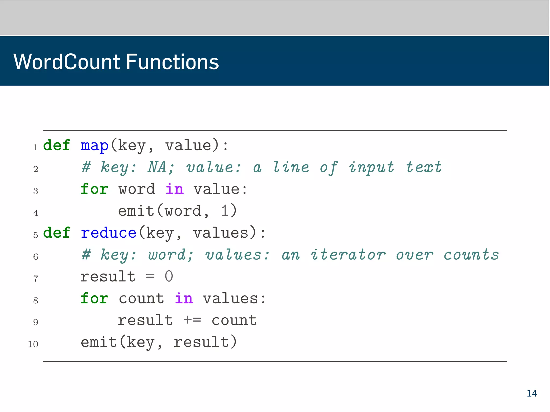Image resolution: width=550 pixels, height=412 pixels.
Task: Click code line number 5
Action: click(x=36, y=235)
